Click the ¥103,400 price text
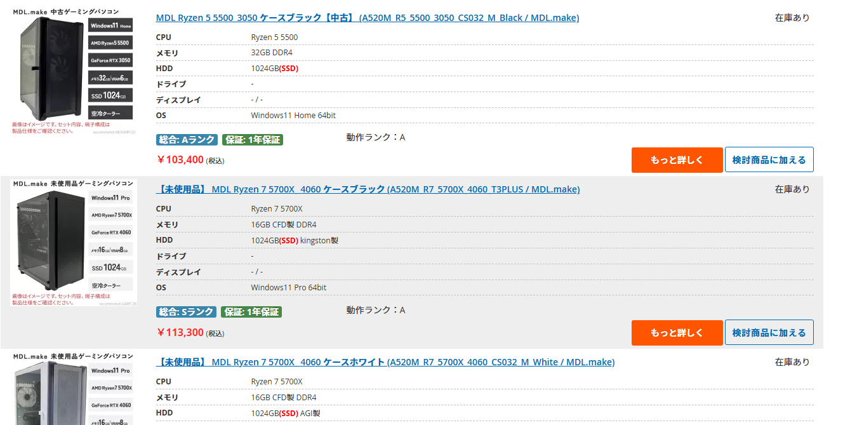 pos(180,159)
